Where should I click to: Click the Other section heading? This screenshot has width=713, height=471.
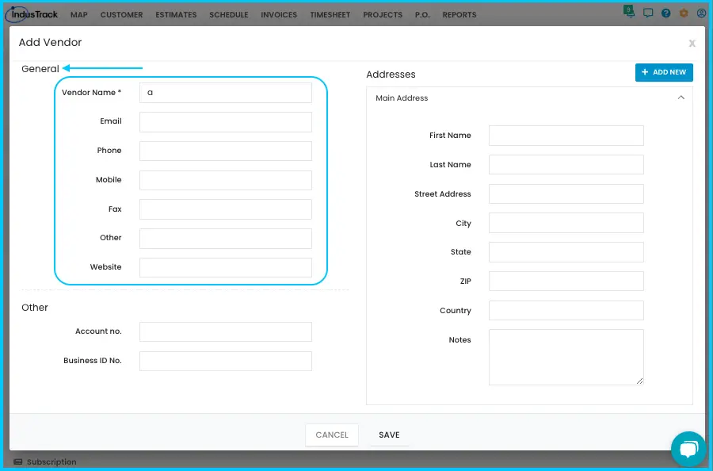coord(35,308)
